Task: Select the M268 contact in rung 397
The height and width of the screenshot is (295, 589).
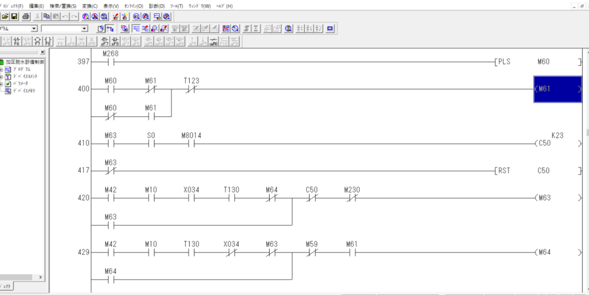Action: coord(110,59)
